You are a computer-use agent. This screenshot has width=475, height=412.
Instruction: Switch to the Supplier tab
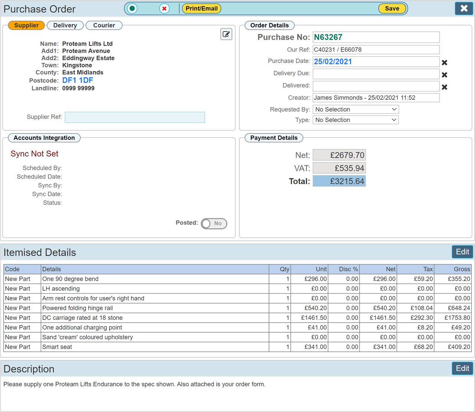coord(26,25)
